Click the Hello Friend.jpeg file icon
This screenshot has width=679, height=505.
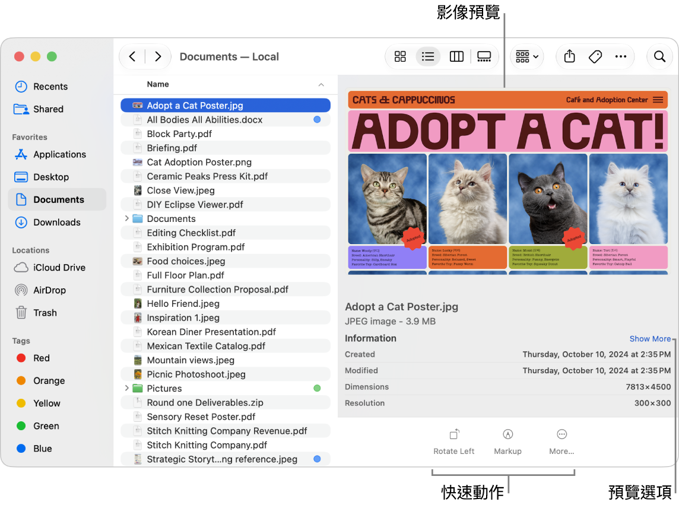tap(138, 304)
